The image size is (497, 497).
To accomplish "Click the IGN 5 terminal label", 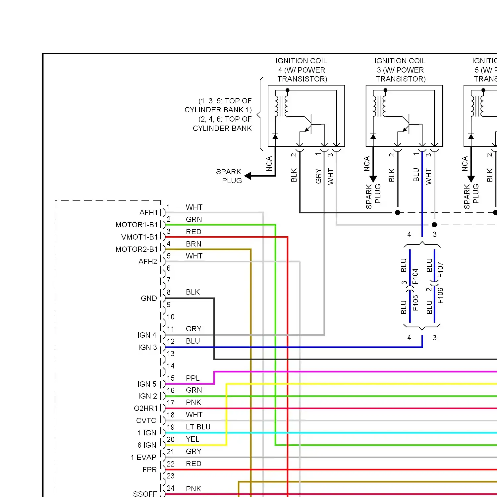I will (147, 384).
